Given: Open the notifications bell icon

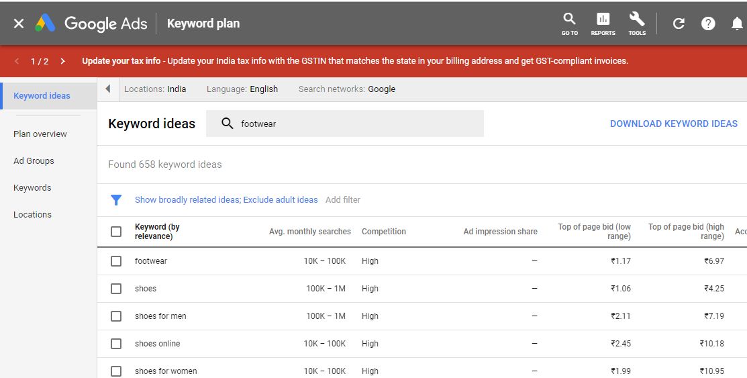Looking at the screenshot, I should click(736, 23).
